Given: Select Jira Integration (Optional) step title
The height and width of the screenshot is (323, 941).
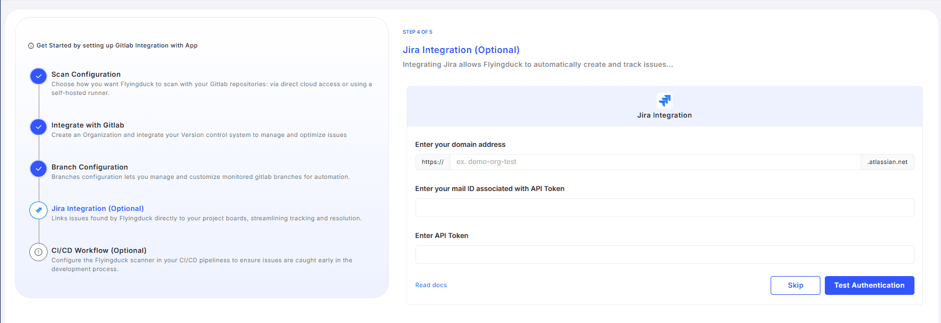Looking at the screenshot, I should 97,208.
